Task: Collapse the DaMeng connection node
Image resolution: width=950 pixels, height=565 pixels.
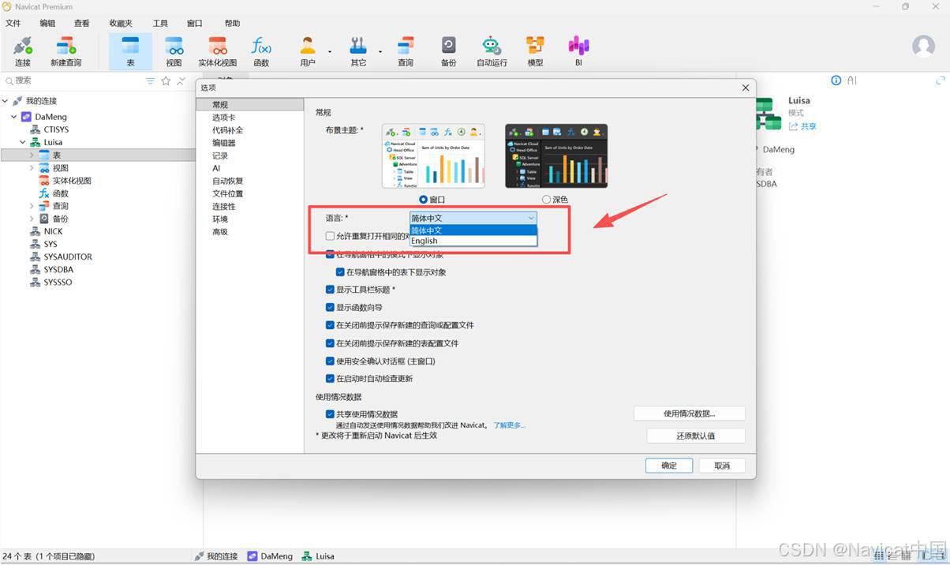Action: [13, 117]
